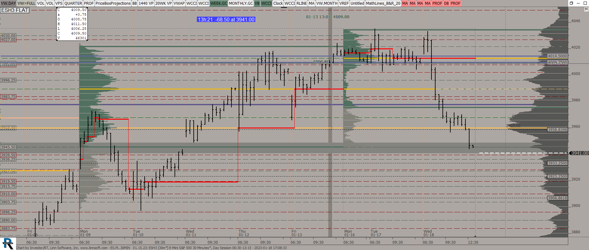The image size is (589, 250).
Task: Click the 3923.2500 scale label
Action: click(x=558, y=177)
